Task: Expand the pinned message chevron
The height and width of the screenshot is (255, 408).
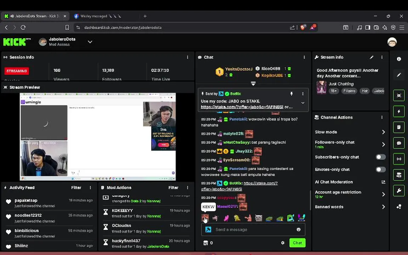Action: point(302,103)
